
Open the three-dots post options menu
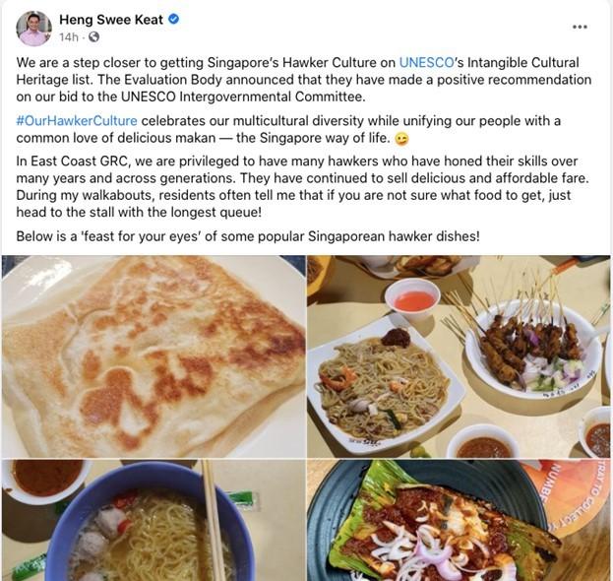click(580, 27)
